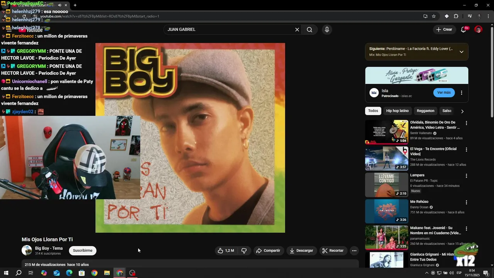Click the Sentir Vallenato channel name

(x=421, y=133)
